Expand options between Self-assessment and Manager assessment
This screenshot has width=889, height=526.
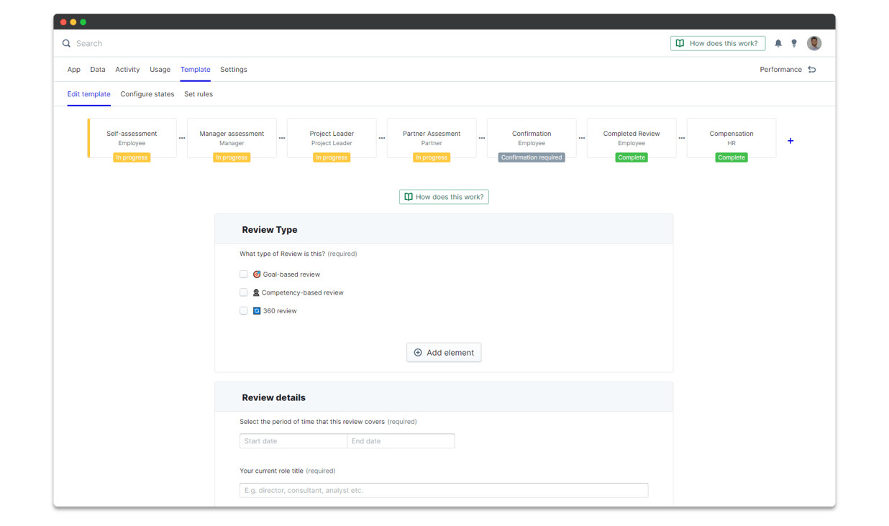[182, 138]
